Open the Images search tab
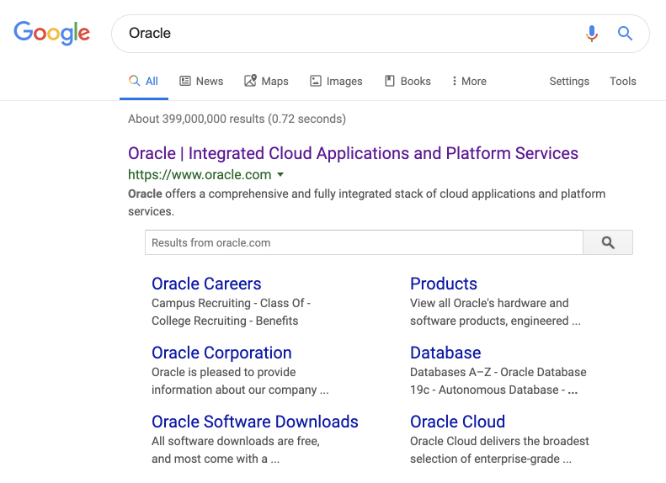The height and width of the screenshot is (483, 666). [x=336, y=82]
